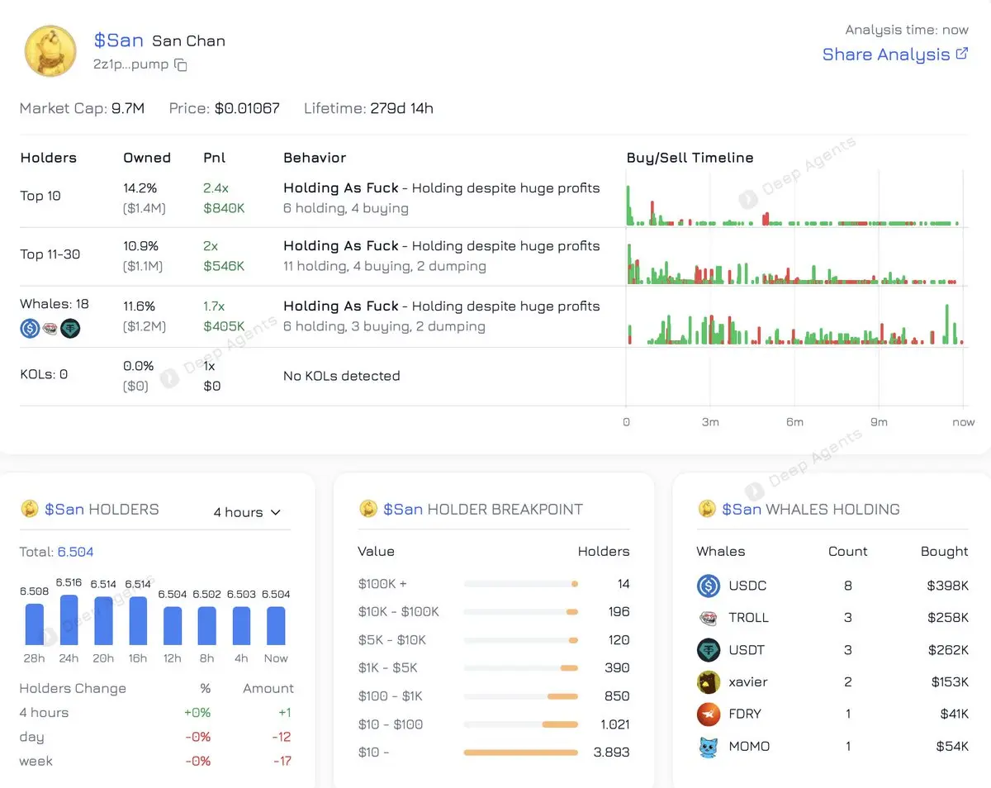
Task: Copy the 2z1p...pump contract address
Action: pyautogui.click(x=182, y=65)
